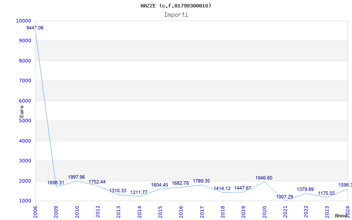Click the 2006 year label
Viewport: 352px width, 220px height.
pyautogui.click(x=35, y=212)
